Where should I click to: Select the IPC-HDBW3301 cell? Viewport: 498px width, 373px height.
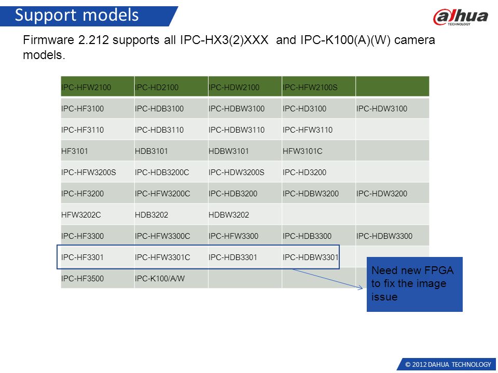pos(319,257)
